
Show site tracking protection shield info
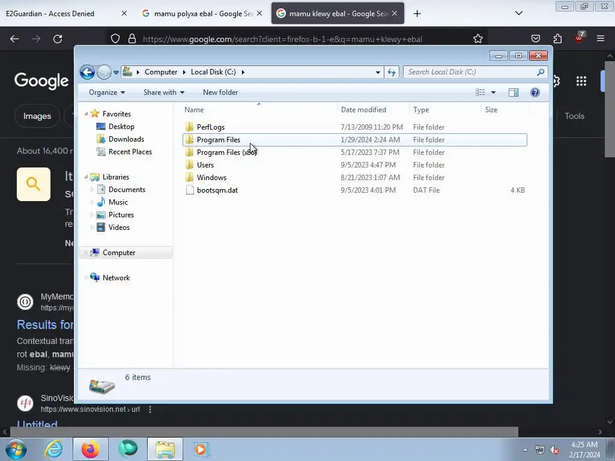[x=115, y=39]
